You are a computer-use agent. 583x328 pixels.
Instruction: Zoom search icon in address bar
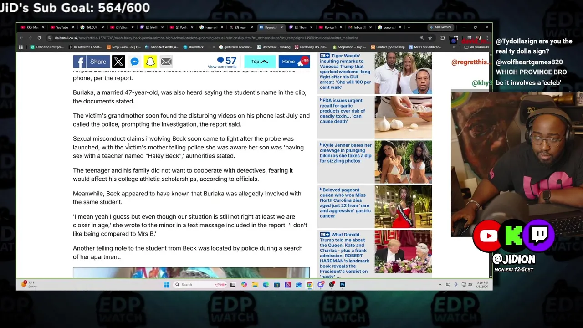[422, 38]
